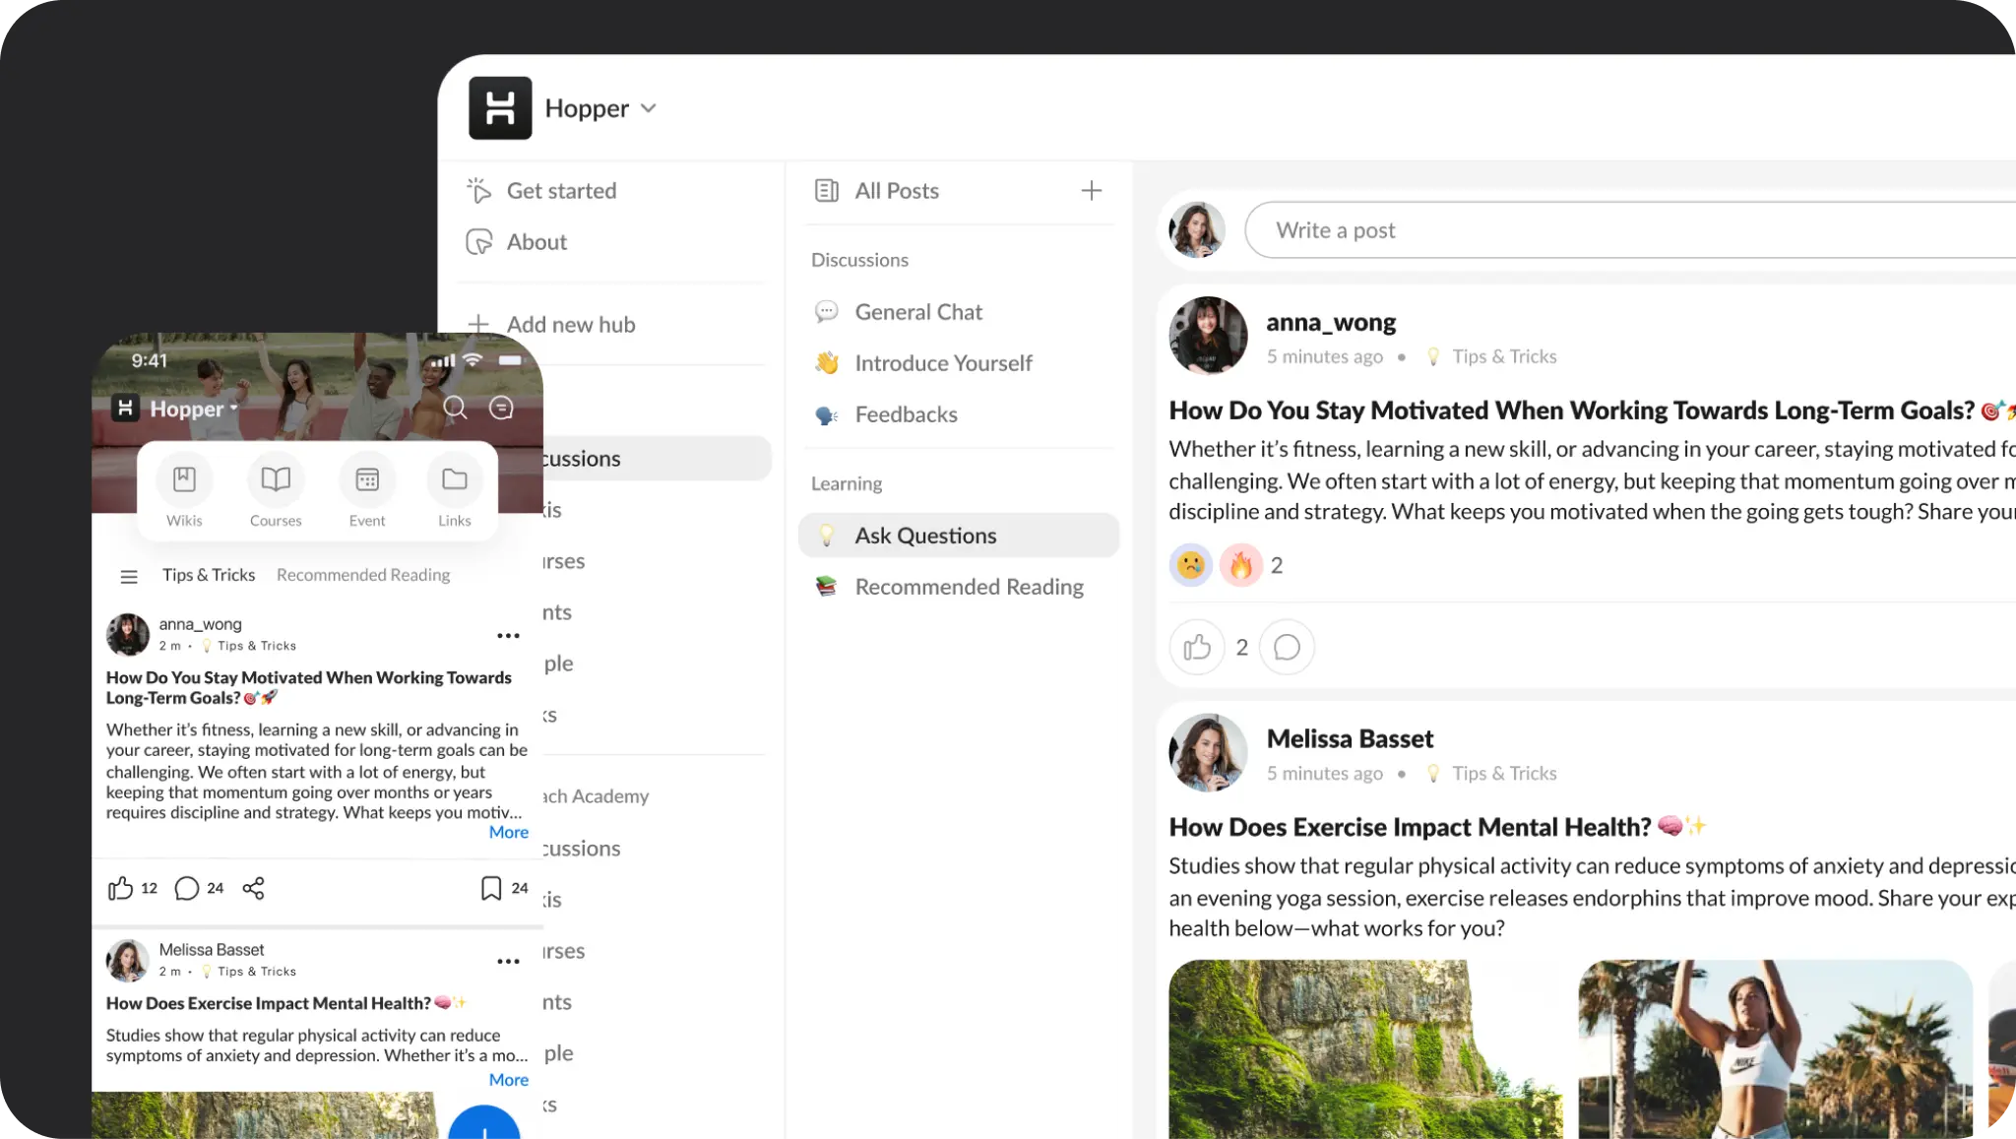Bookmark anna_wong's mobile post
Viewport: 2016px width, 1139px height.
(x=490, y=888)
